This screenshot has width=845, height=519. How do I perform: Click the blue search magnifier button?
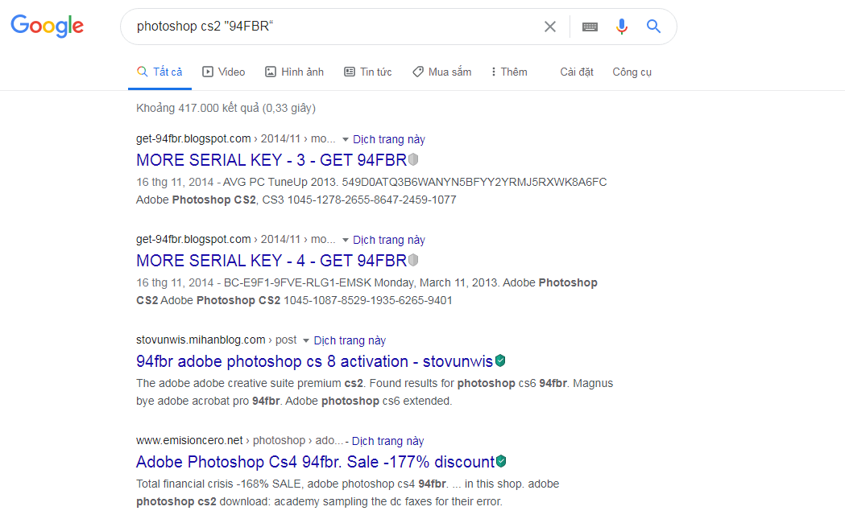coord(653,27)
